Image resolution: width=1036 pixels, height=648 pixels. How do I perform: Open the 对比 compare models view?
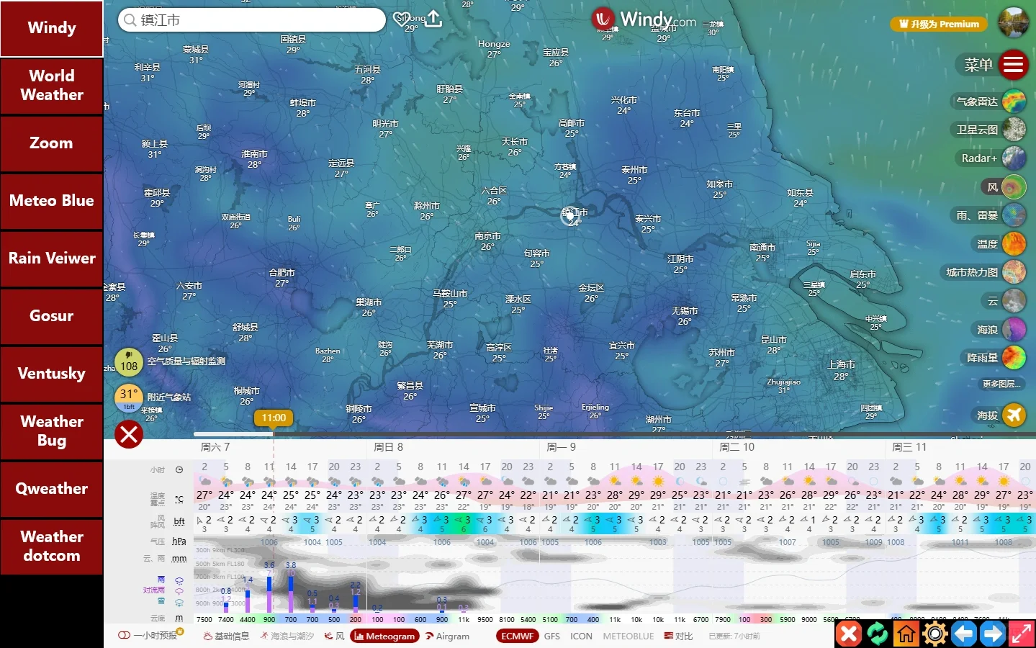pyautogui.click(x=679, y=636)
